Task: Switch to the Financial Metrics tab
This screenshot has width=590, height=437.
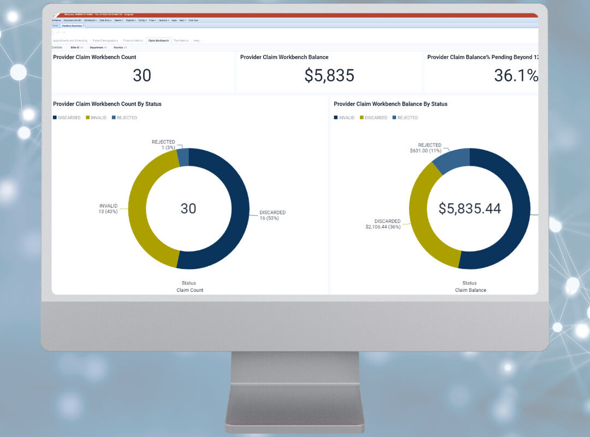Action: pos(133,40)
